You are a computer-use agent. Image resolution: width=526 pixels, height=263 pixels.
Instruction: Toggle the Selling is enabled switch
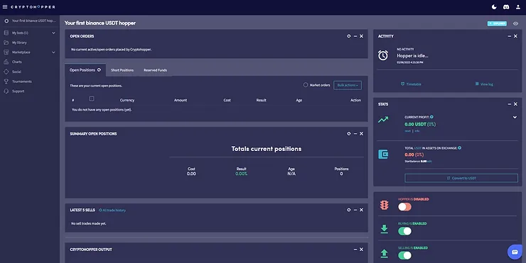click(x=405, y=255)
